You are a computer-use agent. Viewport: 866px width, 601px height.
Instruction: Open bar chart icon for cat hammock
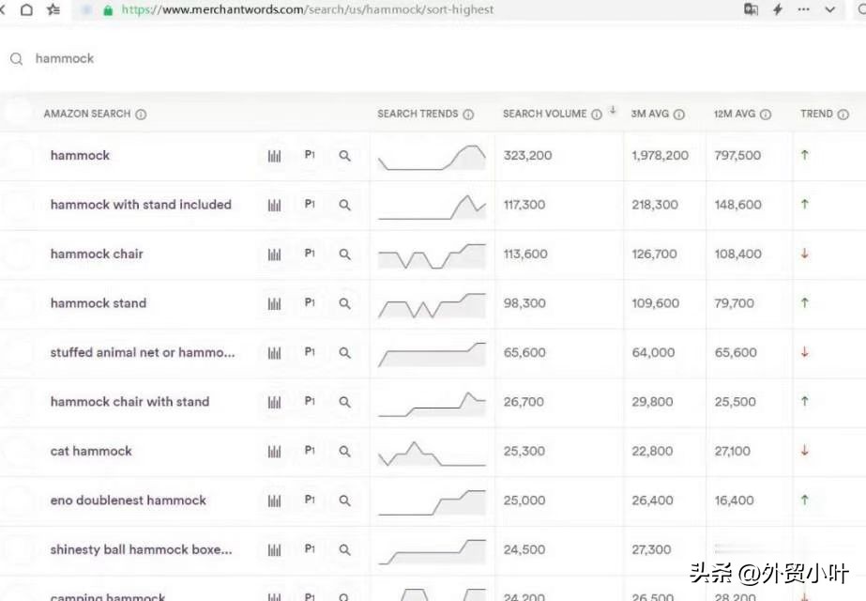(x=274, y=452)
